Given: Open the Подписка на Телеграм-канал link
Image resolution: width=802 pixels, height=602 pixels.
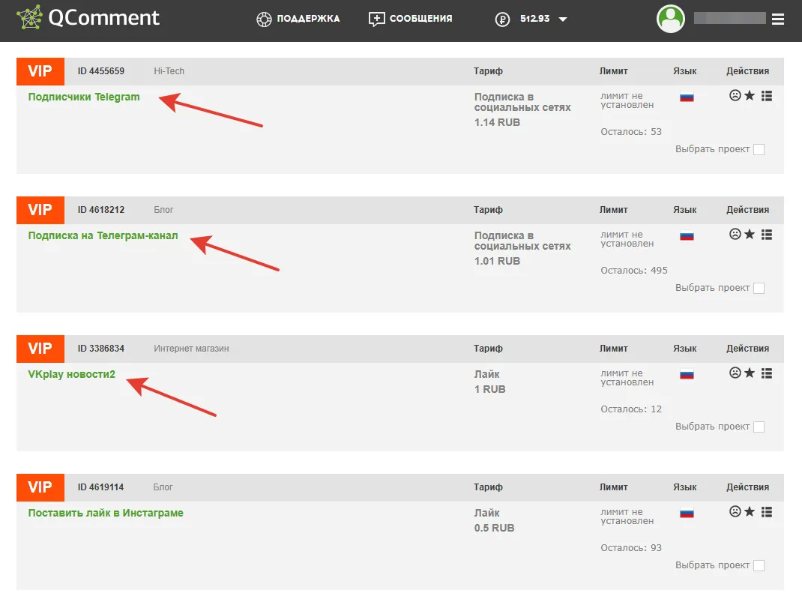Looking at the screenshot, I should pyautogui.click(x=103, y=235).
